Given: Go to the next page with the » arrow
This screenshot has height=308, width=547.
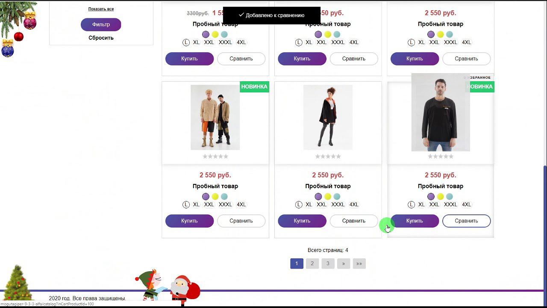Looking at the screenshot, I should pos(343,264).
